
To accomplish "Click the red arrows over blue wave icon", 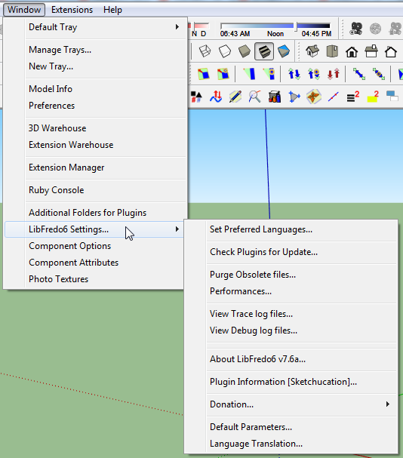I will tap(216, 97).
